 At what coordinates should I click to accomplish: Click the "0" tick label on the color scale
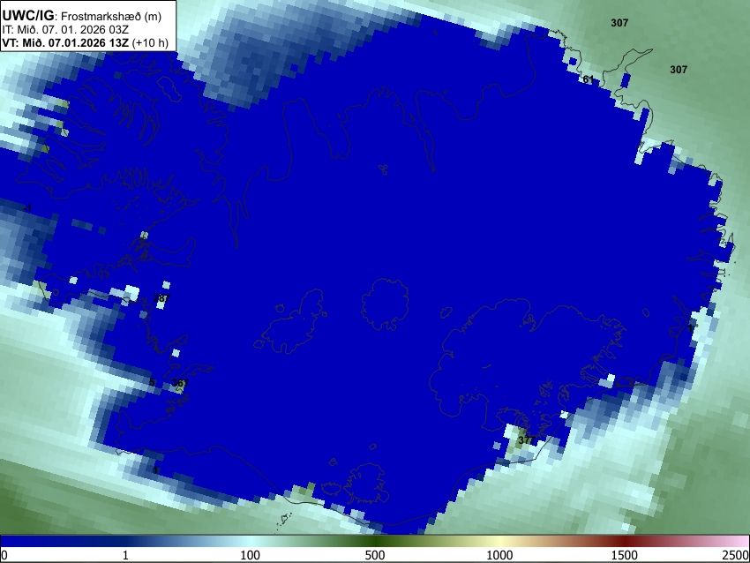(4, 555)
